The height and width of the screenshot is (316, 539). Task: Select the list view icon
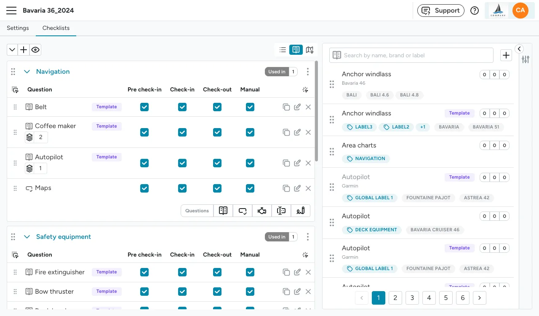point(283,50)
